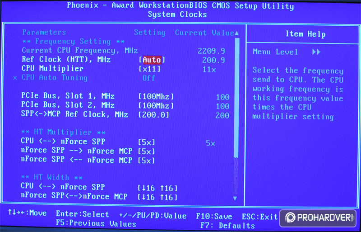Screen dimensions: 361x232
Task: Click the HT Width section header
Action: coord(51,178)
